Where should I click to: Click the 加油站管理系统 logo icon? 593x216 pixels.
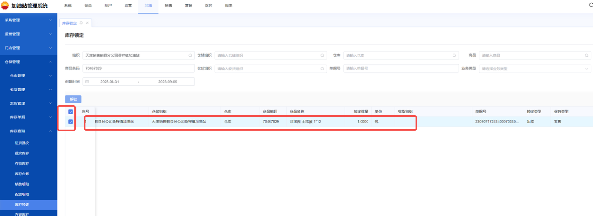[x=5, y=6]
